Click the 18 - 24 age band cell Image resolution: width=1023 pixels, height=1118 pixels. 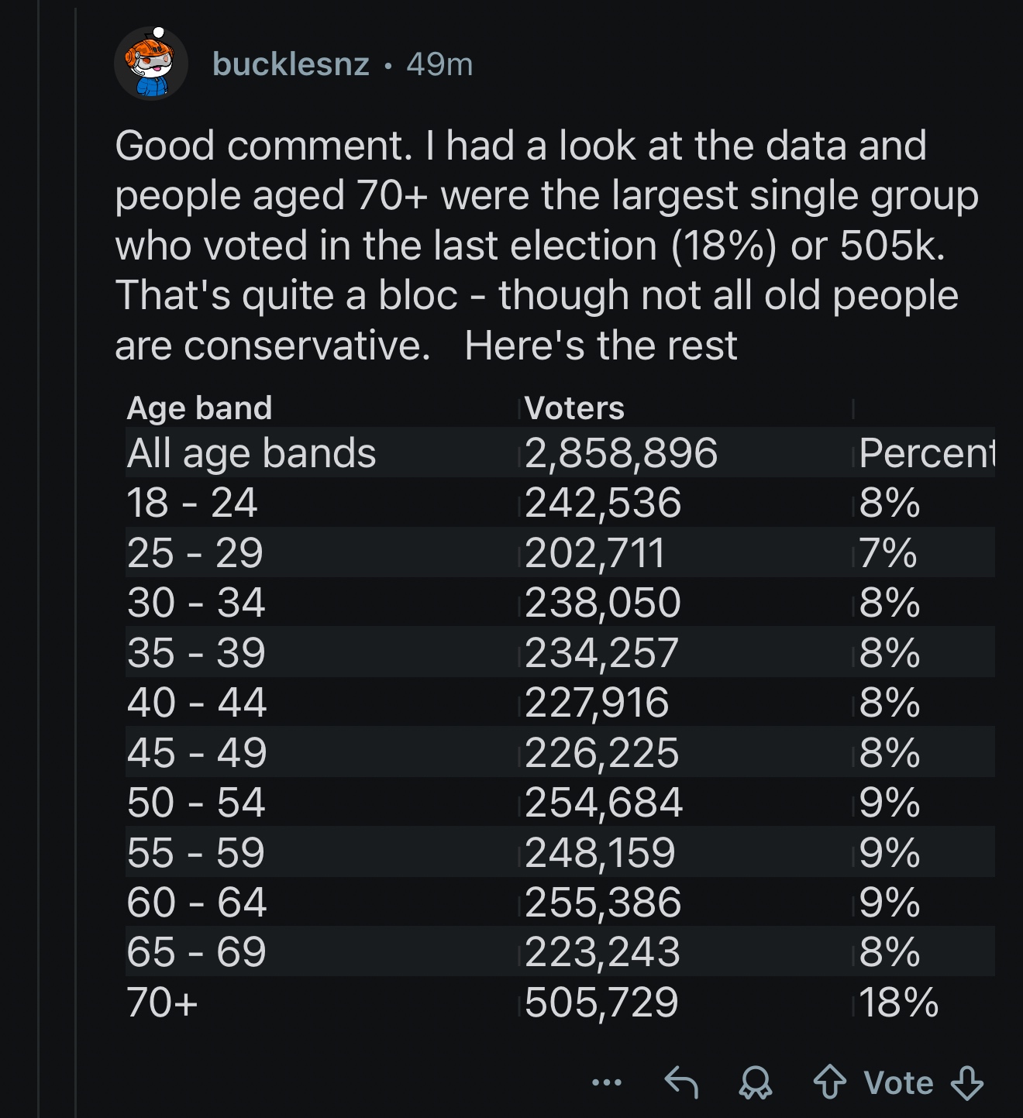coord(191,502)
